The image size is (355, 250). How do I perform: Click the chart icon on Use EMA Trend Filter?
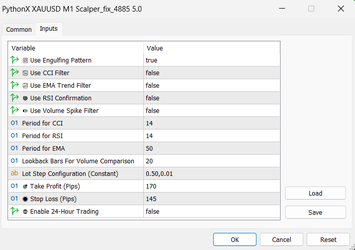click(x=25, y=86)
